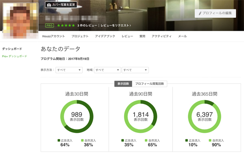Click dark green 広告流入 swatch under 過去90日間
Screen dimensions: 244x154
pyautogui.click(x=123, y=140)
